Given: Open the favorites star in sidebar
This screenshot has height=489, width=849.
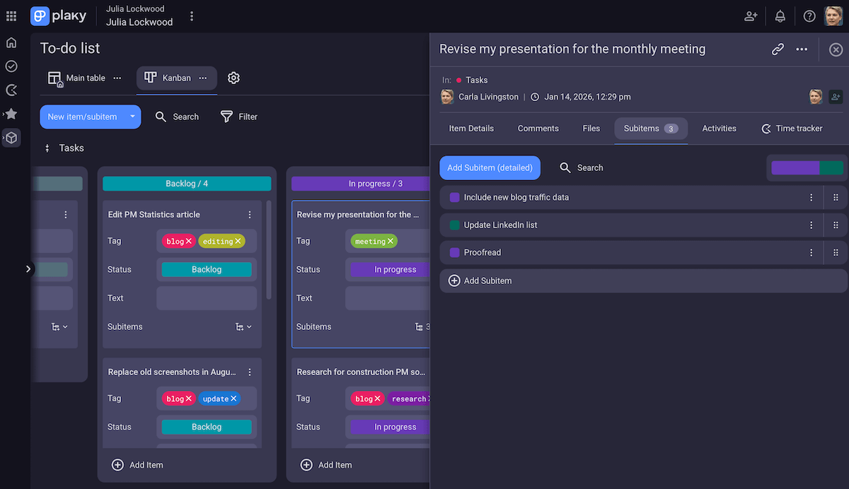Looking at the screenshot, I should [11, 114].
